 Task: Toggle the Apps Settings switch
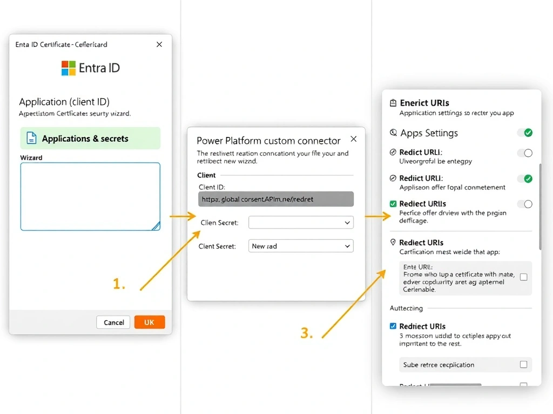525,133
